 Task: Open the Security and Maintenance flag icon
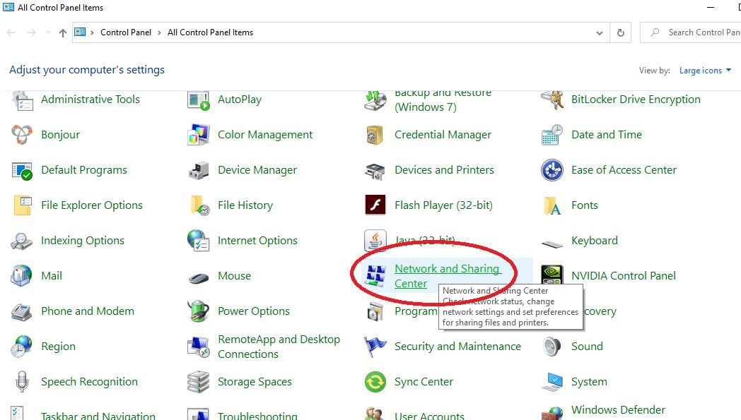tap(375, 347)
